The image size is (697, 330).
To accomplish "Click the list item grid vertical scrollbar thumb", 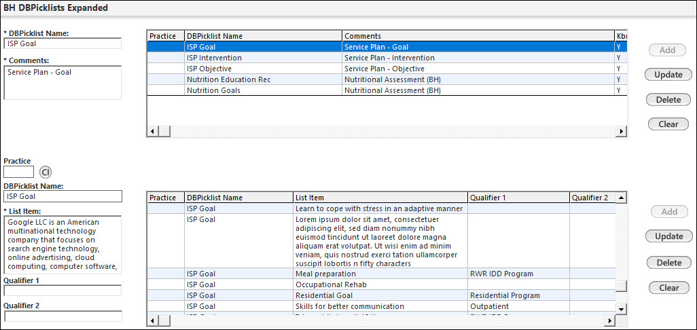I will click(x=621, y=286).
